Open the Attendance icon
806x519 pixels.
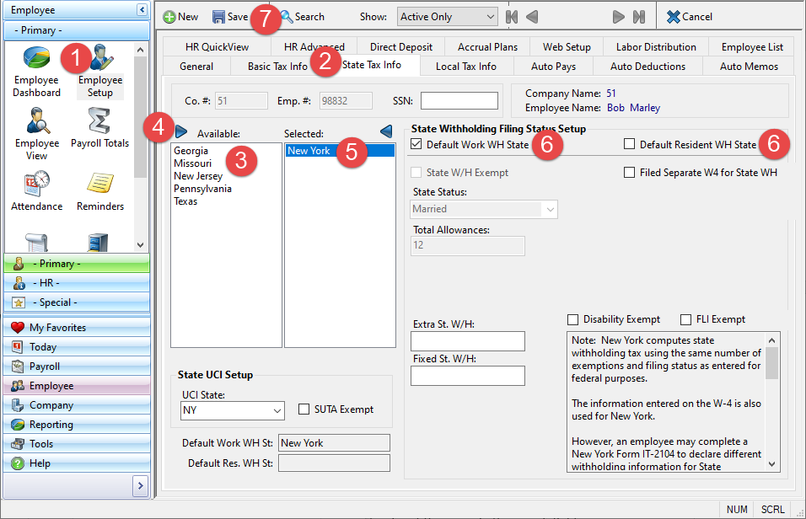coord(36,191)
